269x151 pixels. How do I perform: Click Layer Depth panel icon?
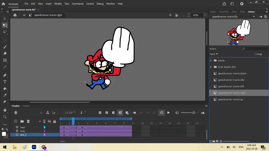[54, 113]
